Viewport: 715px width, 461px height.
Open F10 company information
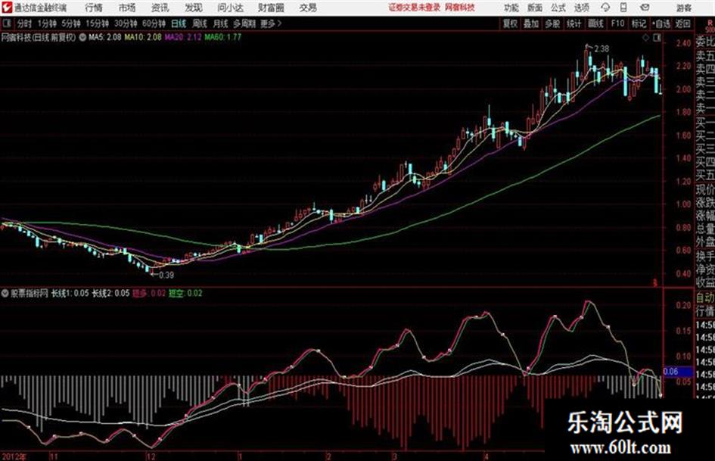pyautogui.click(x=617, y=23)
